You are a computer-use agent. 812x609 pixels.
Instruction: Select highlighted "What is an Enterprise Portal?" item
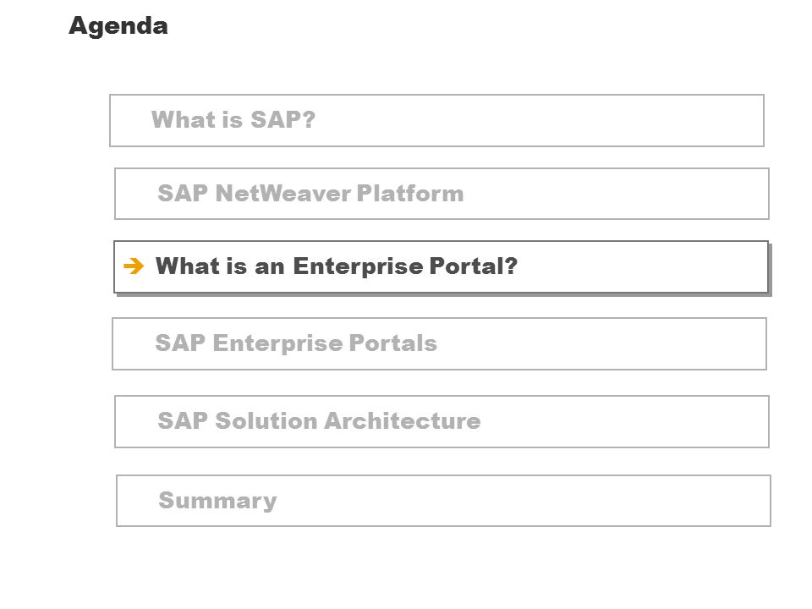(441, 266)
